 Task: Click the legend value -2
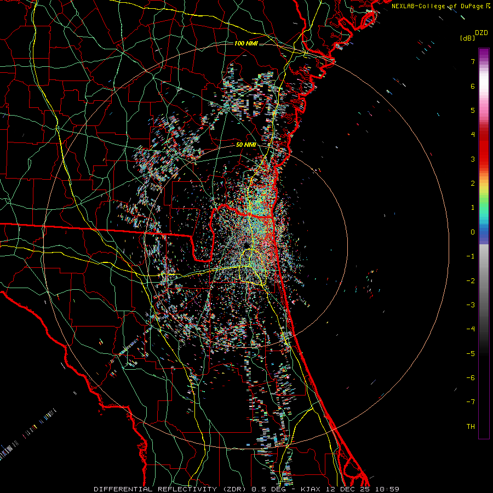point(471,281)
